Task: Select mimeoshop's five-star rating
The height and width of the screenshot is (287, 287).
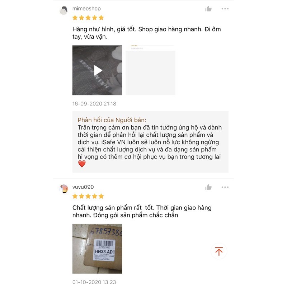Action: [x=88, y=18]
